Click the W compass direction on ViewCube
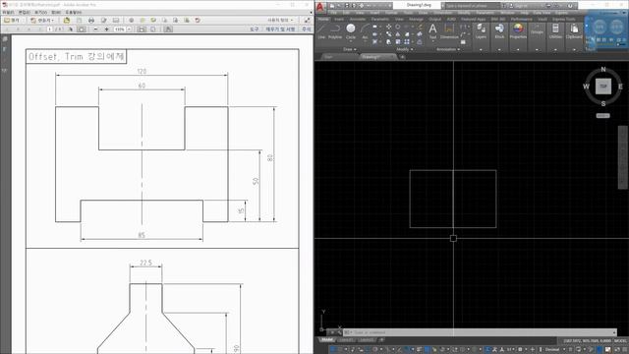629x354 pixels. 586,87
